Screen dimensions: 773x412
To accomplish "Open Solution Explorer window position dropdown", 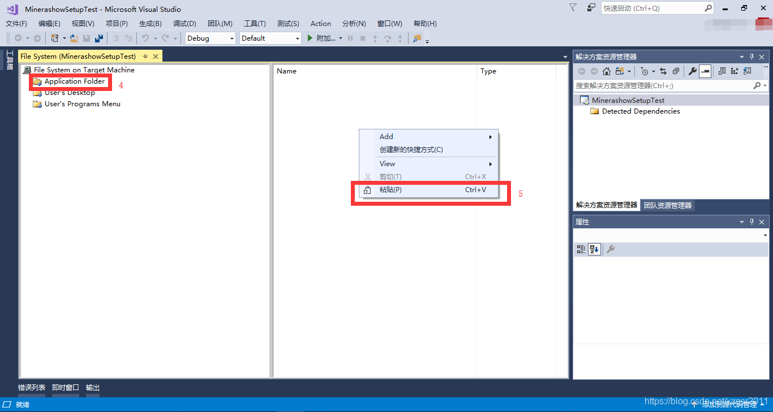I will (x=742, y=57).
